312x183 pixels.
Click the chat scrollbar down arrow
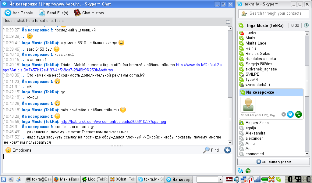tap(230, 143)
